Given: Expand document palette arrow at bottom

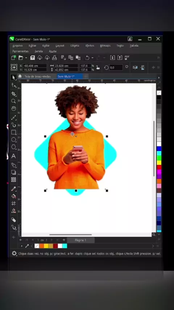Looking at the screenshot, I should (22, 246).
